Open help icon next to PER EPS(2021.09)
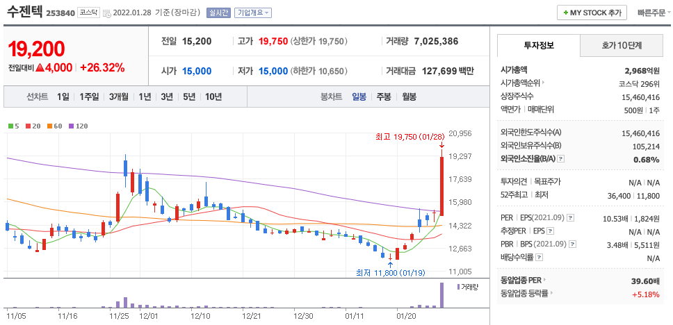Viewport: 673px width, 325px height. tap(570, 218)
